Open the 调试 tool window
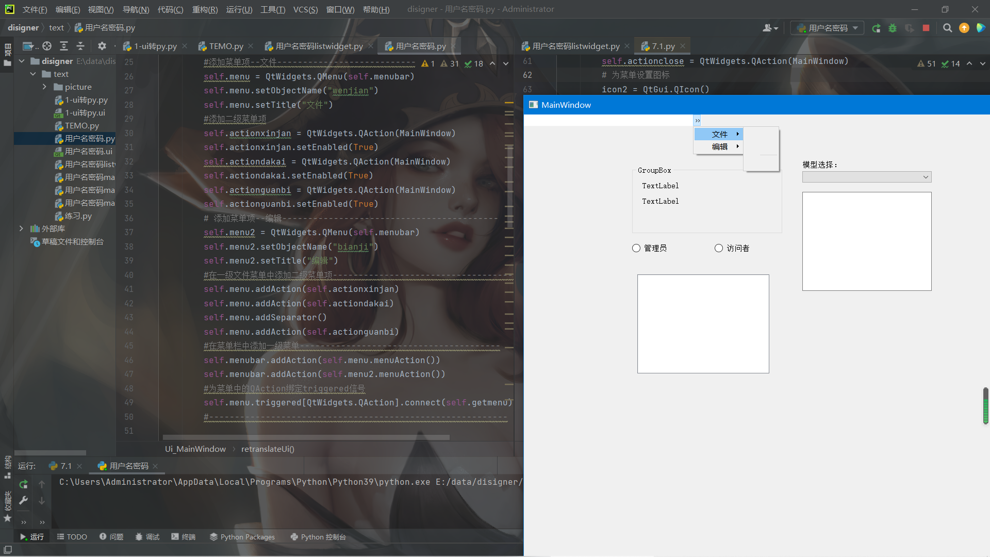Screen dimensions: 990x557 tap(147, 537)
